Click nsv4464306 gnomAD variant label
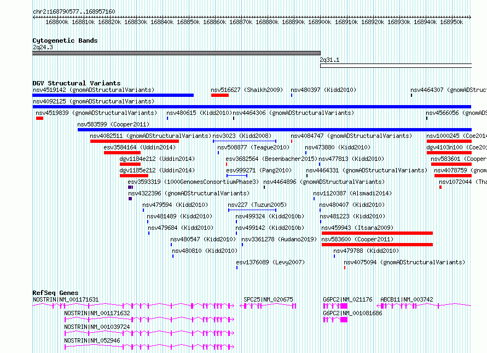 pos(293,113)
